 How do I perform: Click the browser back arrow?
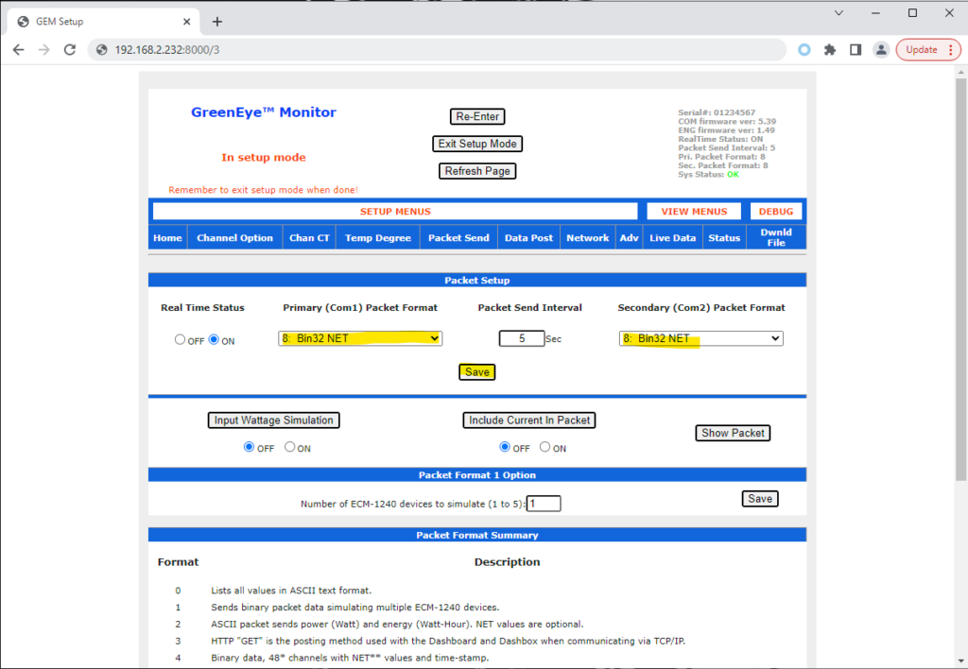point(19,50)
